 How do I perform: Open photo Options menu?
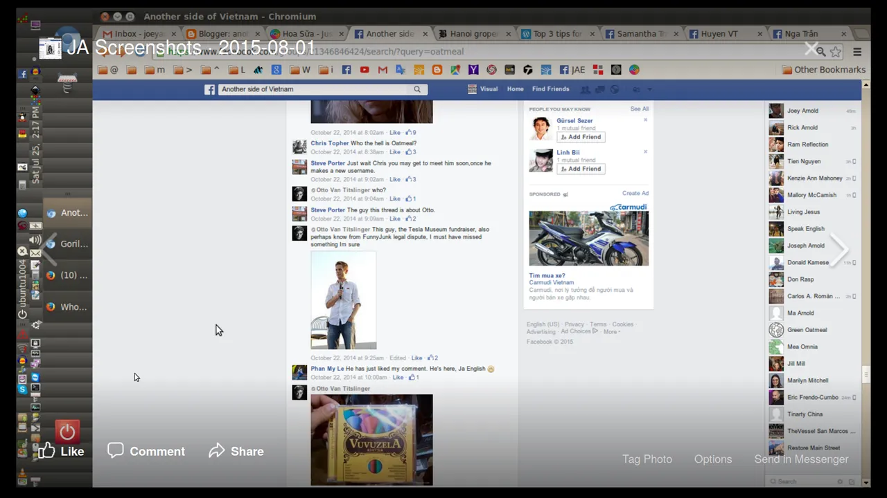click(x=713, y=459)
